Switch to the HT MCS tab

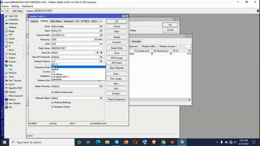(85, 21)
